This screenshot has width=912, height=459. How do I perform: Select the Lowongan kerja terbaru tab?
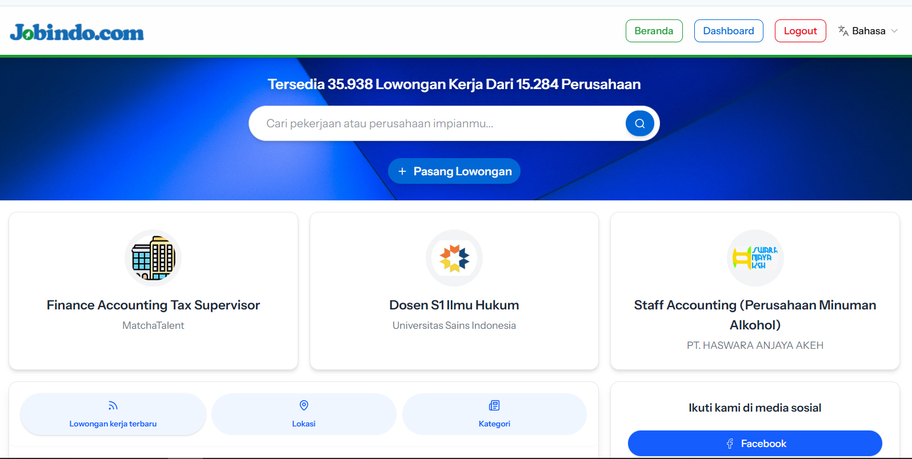(x=113, y=414)
